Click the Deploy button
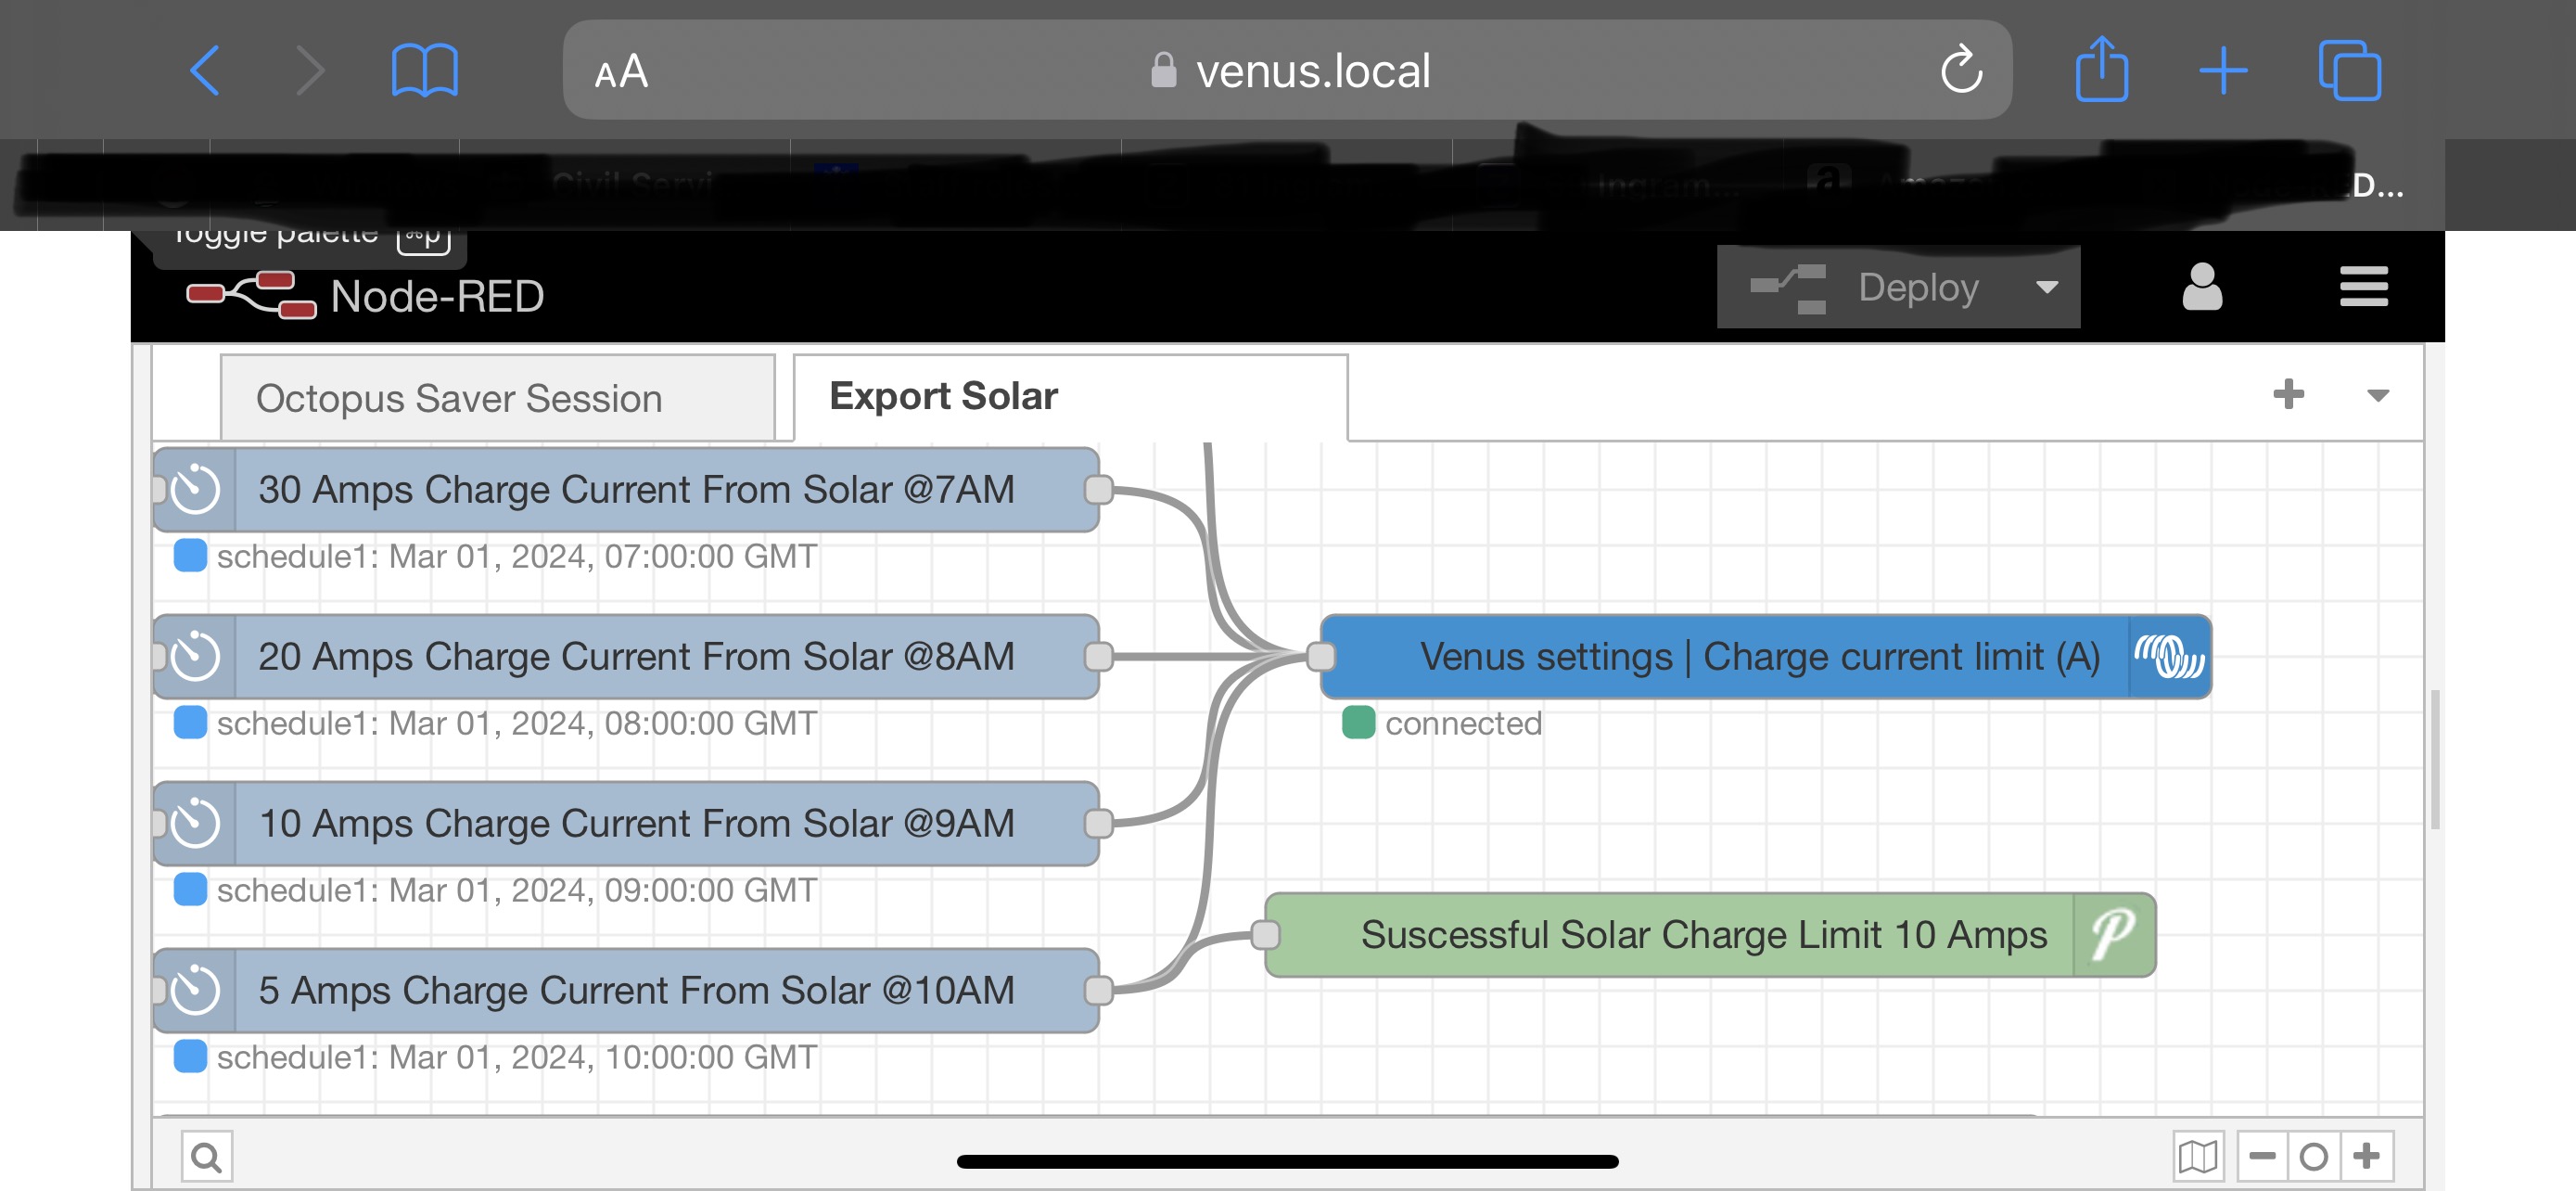Screen dimensions: 2576x1191 1868,288
